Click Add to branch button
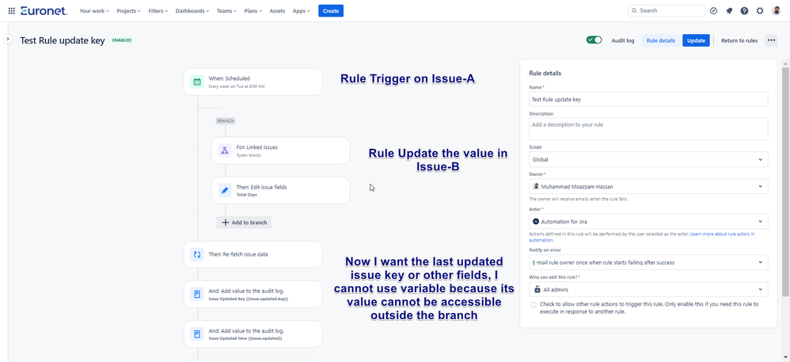Viewport: 790px width, 362px height. (x=244, y=223)
